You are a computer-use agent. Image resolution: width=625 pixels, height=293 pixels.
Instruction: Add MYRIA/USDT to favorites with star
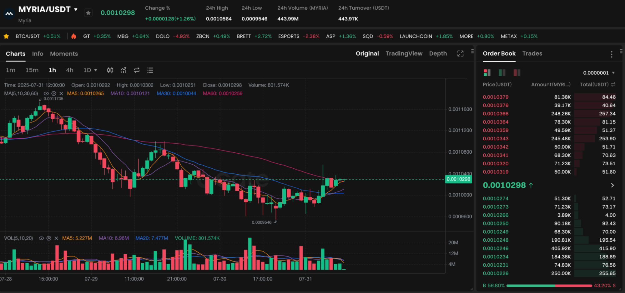[x=88, y=13]
